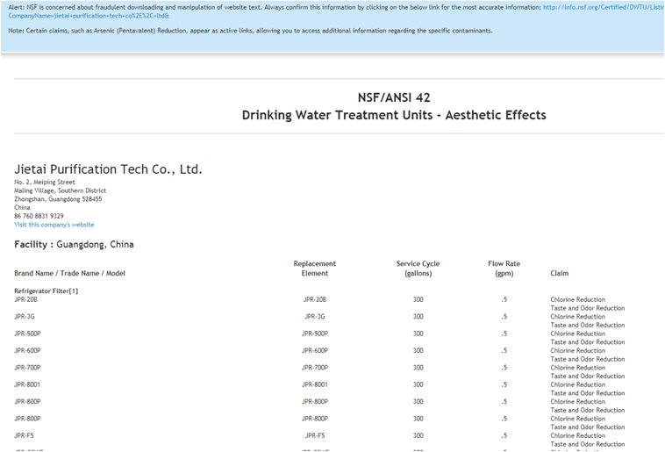
Task: Open Chlorine Reduction claim for JPR-500P
Action: point(577,334)
